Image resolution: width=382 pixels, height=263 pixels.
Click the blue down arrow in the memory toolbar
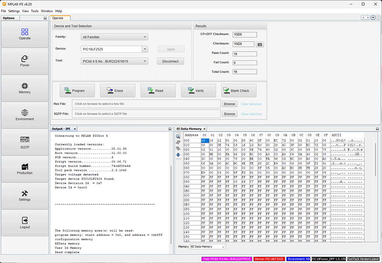(x=178, y=155)
